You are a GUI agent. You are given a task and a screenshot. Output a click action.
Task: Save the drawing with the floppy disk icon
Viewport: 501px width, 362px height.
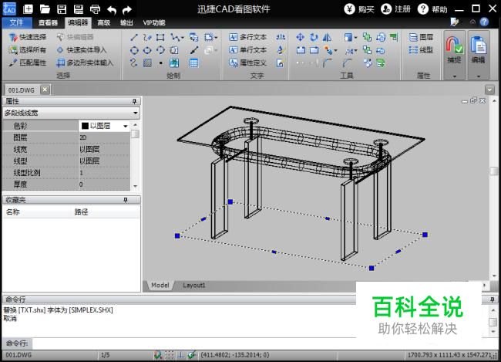click(x=62, y=9)
